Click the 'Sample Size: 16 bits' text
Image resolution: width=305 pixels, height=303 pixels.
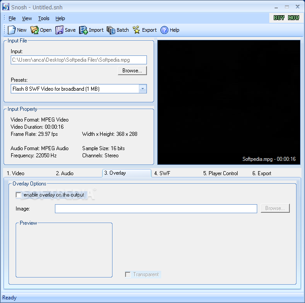(x=104, y=148)
